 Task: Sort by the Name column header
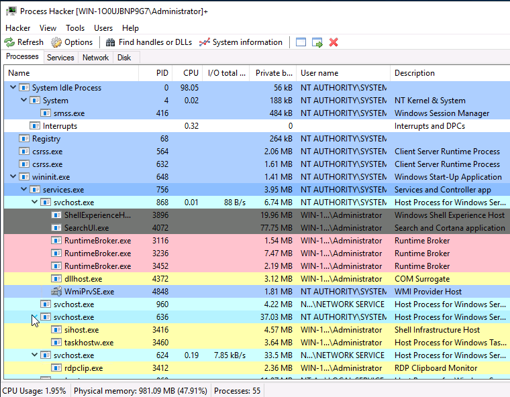tap(71, 73)
